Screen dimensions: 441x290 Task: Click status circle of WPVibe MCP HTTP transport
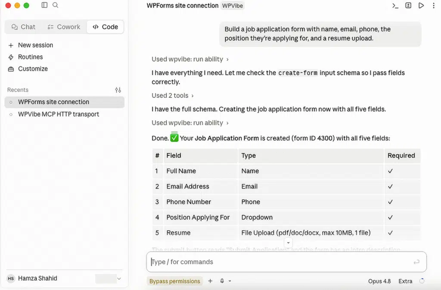click(11, 115)
